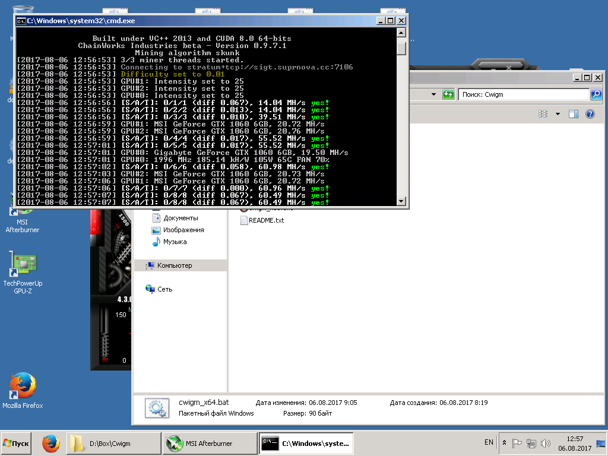Click the Изображения picture icon in the navigation pane
The height and width of the screenshot is (456, 608).
click(x=156, y=230)
